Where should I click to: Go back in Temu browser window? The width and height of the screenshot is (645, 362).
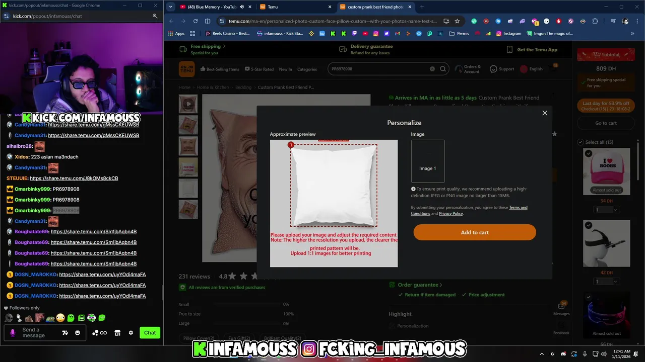[171, 21]
